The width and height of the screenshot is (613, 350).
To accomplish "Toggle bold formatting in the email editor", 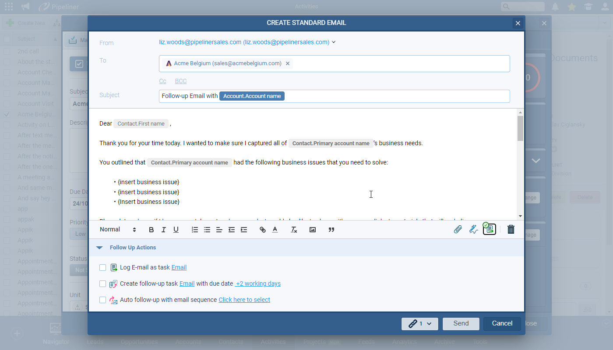I will (151, 229).
